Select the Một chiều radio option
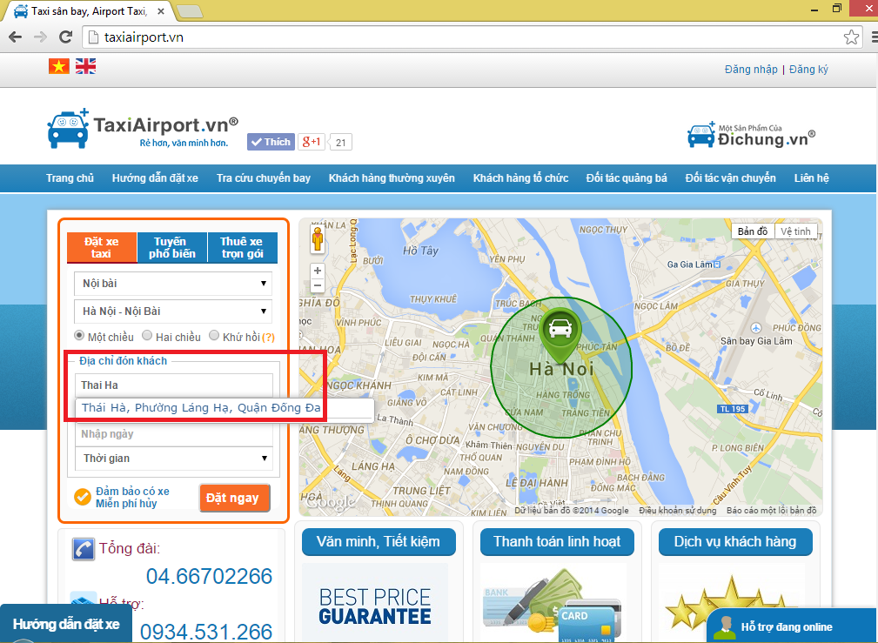The height and width of the screenshot is (643, 878). [79, 336]
